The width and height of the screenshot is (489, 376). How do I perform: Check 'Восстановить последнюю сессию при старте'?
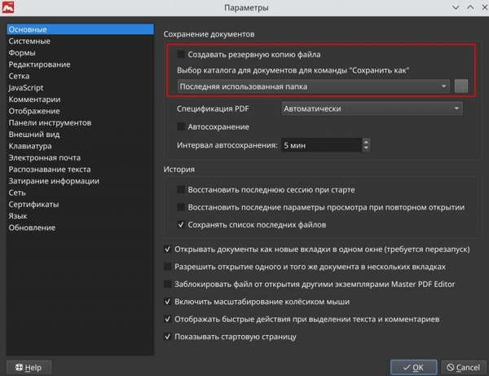(181, 189)
